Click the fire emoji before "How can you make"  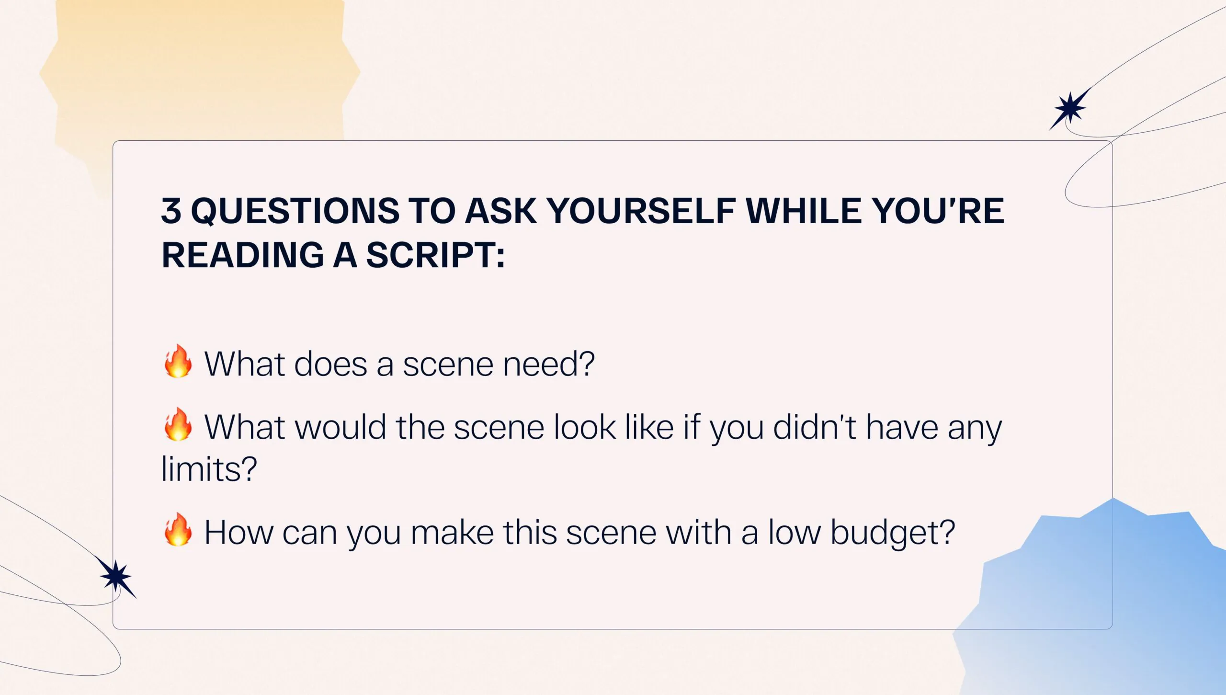[x=178, y=530]
